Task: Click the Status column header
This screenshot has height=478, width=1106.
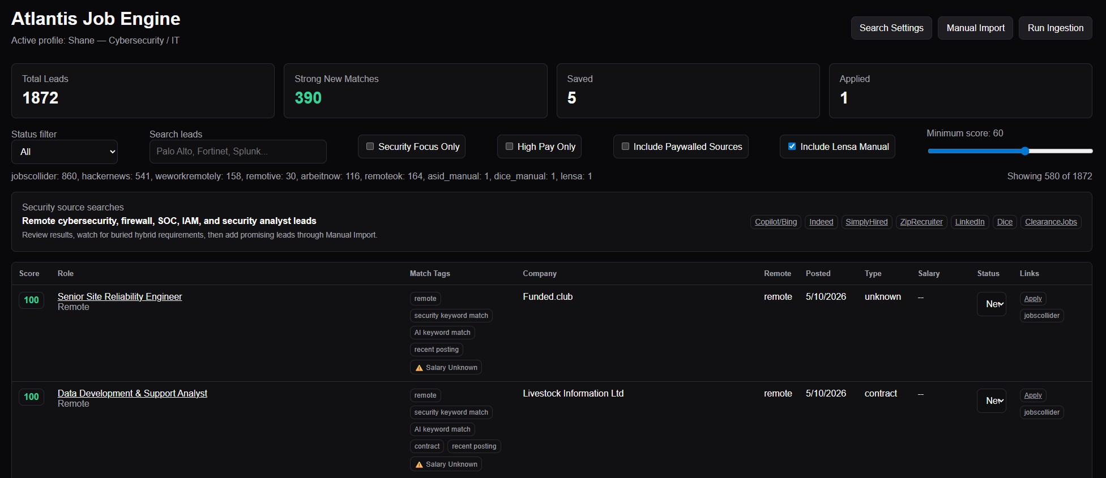Action: click(x=988, y=273)
